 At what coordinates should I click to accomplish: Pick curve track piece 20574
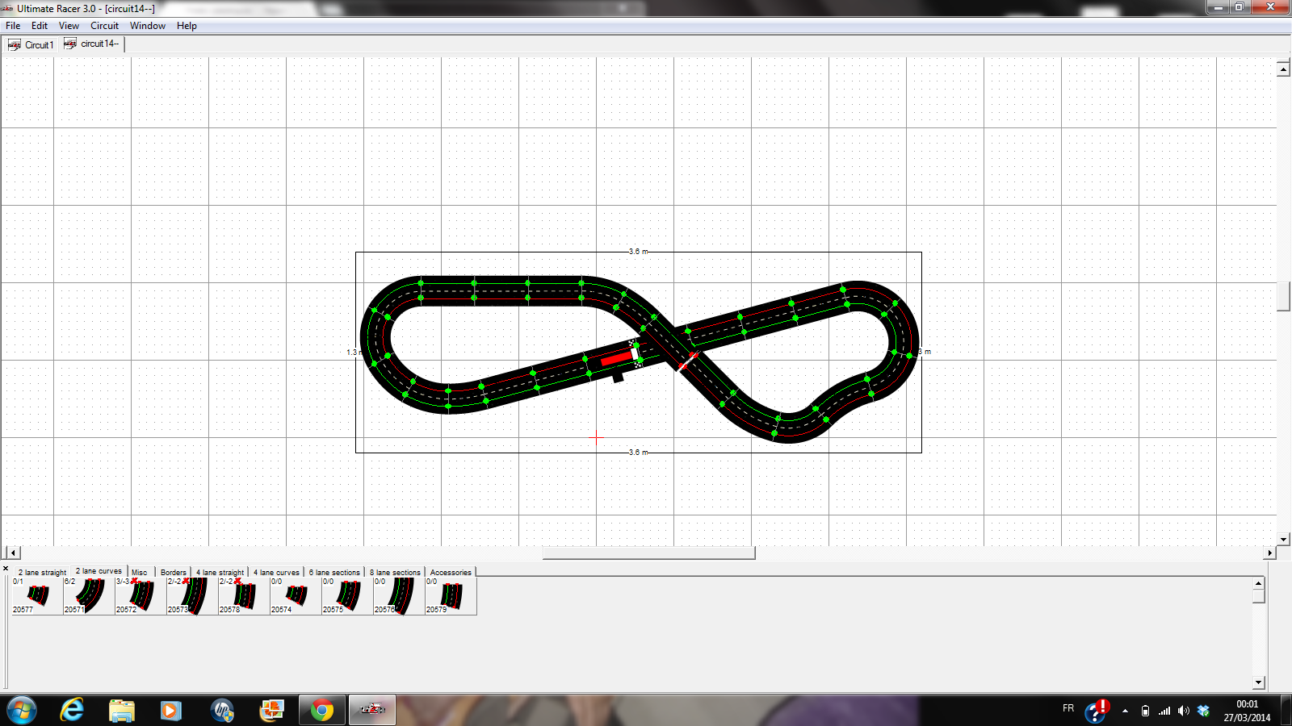[296, 595]
